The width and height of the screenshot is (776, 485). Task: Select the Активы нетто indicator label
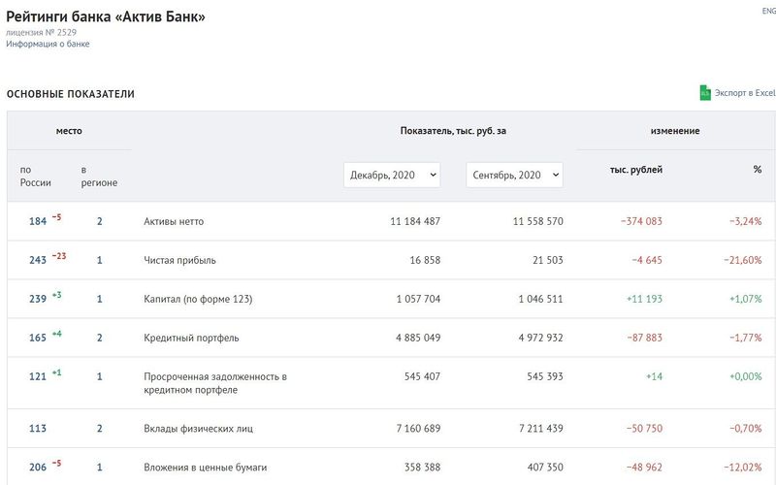pos(174,221)
